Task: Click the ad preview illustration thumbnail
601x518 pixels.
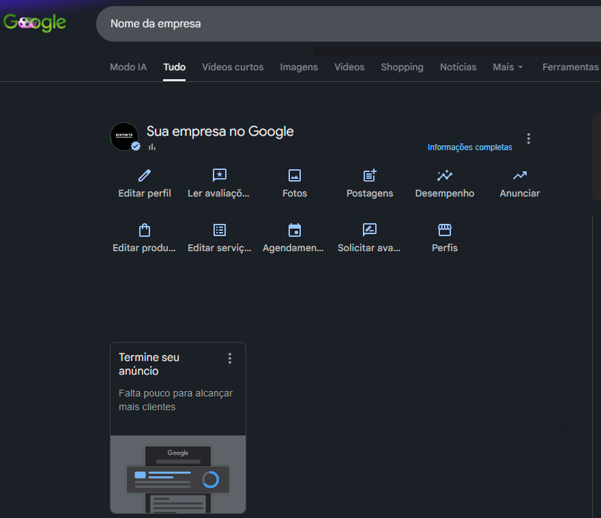Action: (x=178, y=474)
